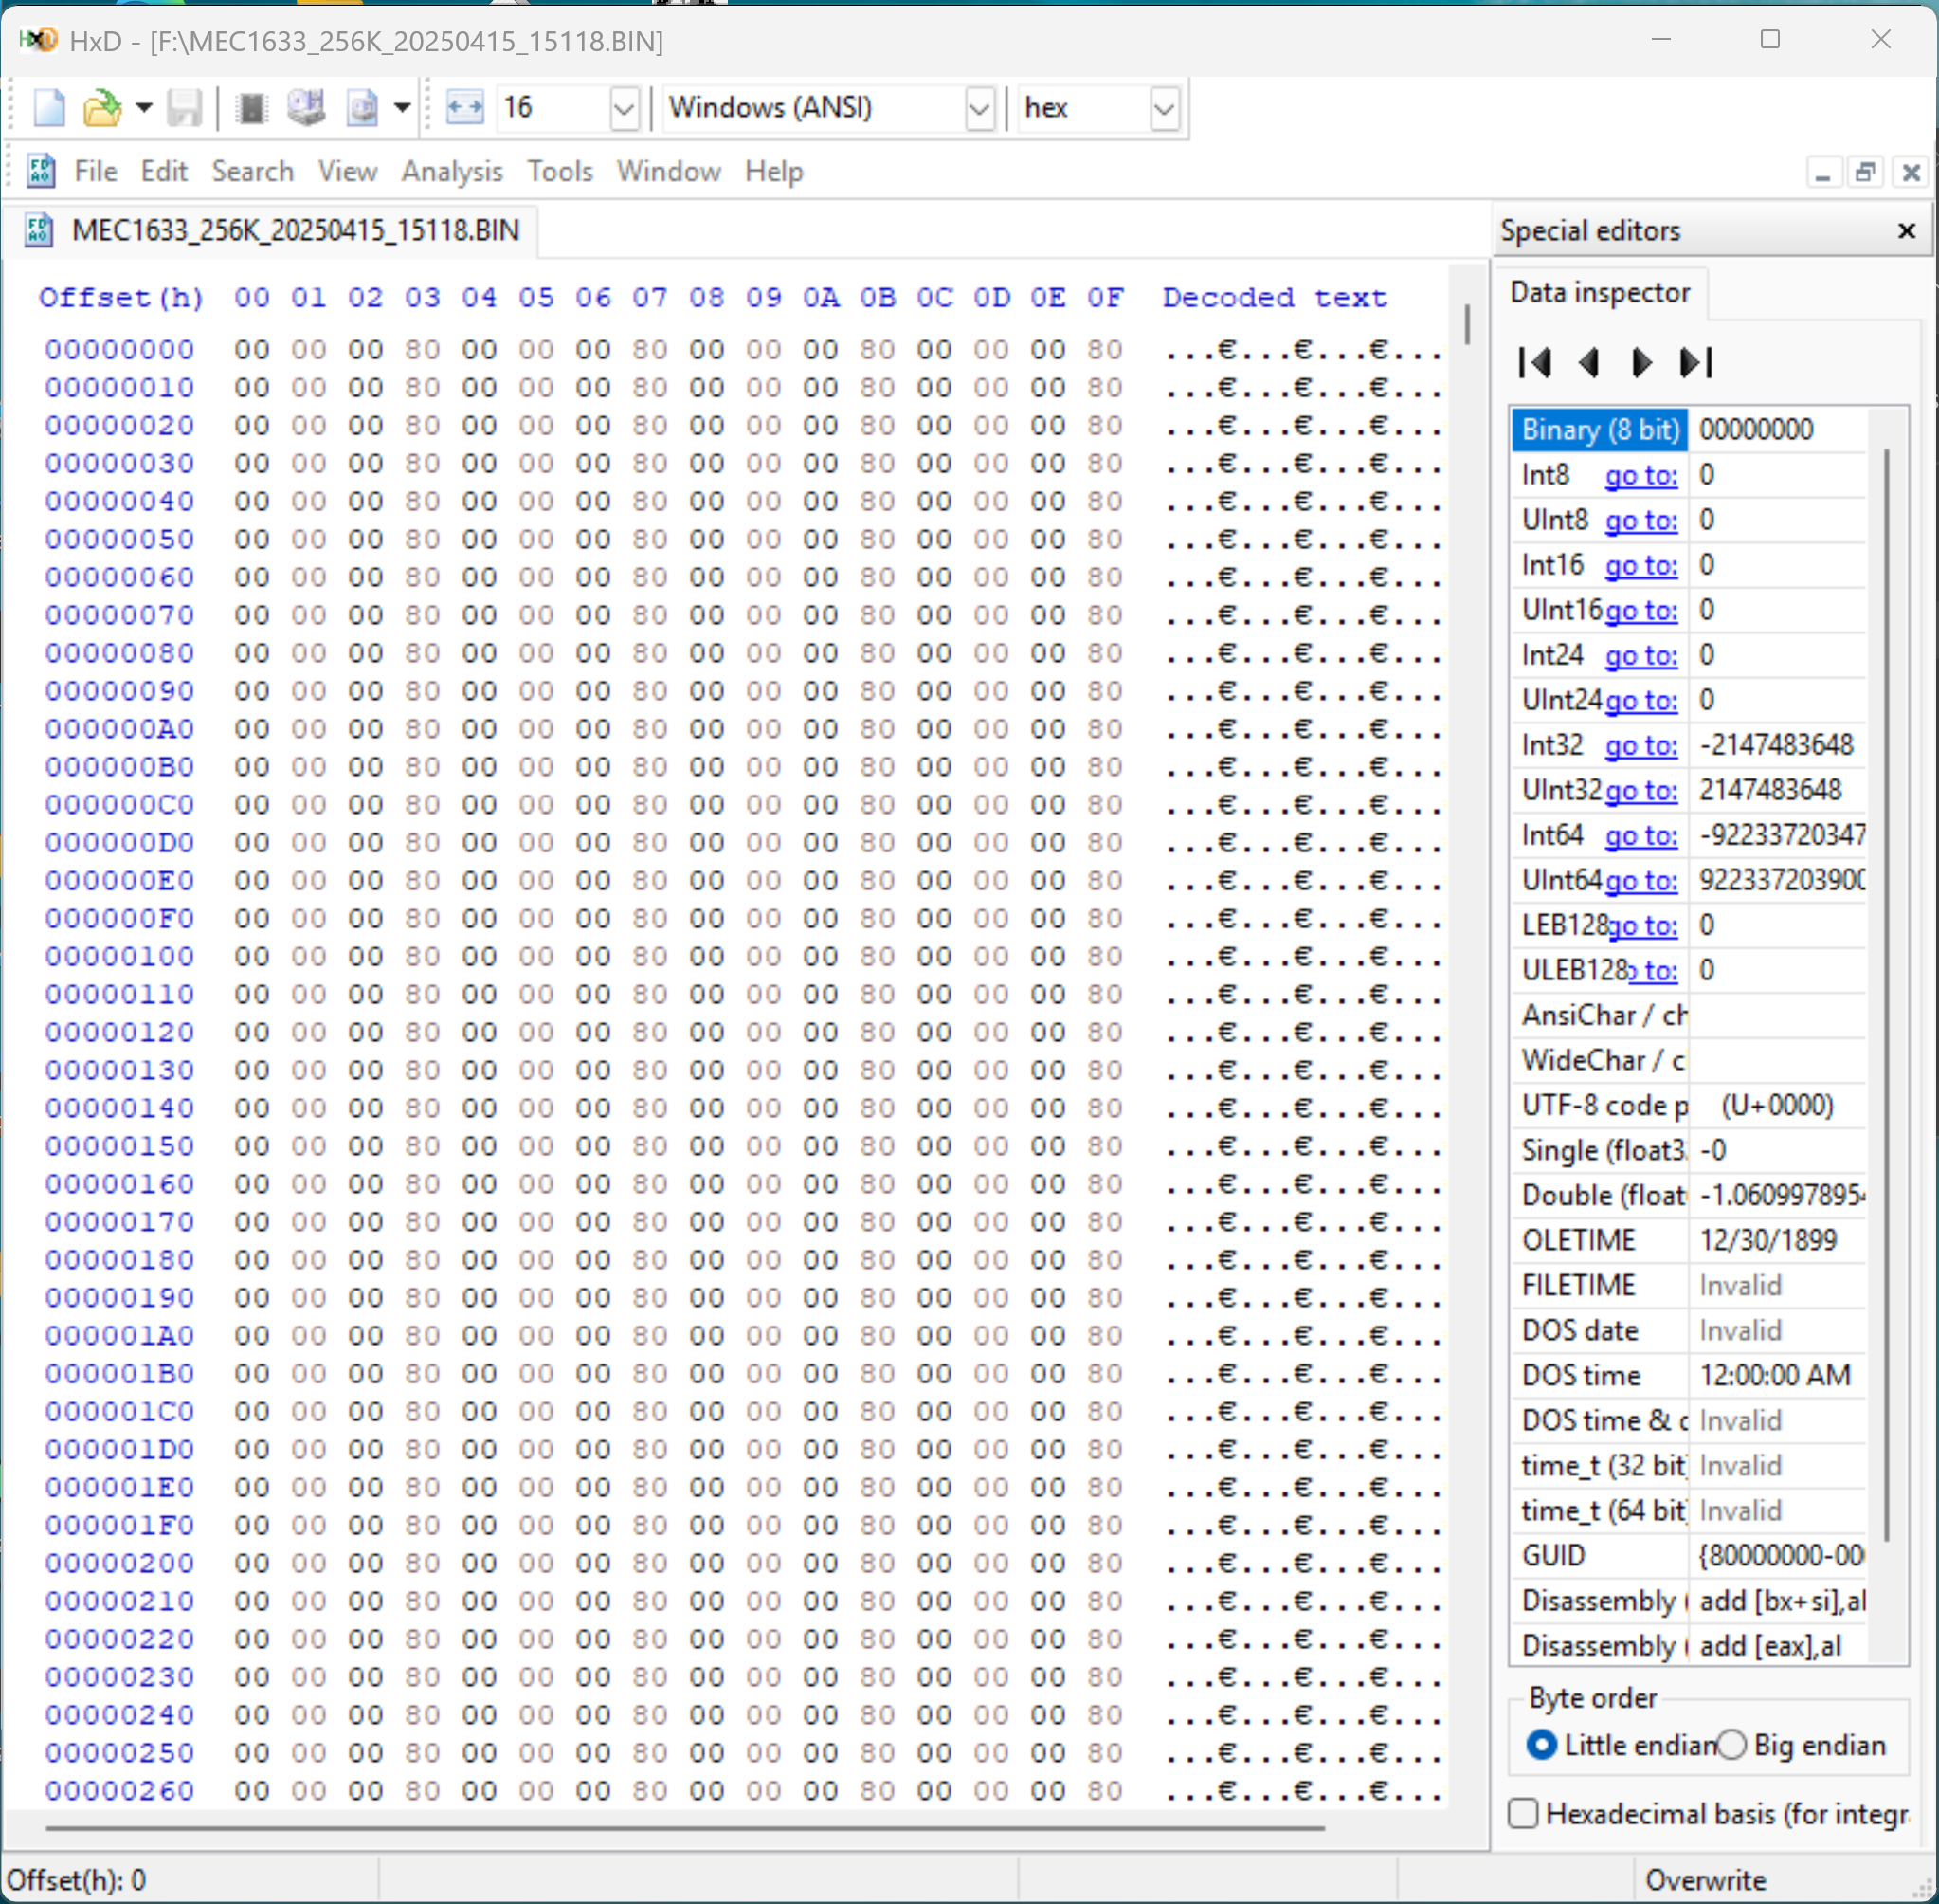Open the hex offset base dropdown
This screenshot has height=1904, width=1939.
(x=1165, y=108)
